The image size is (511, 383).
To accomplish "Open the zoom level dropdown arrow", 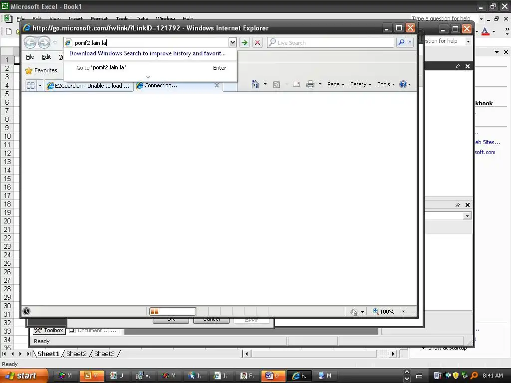I will coord(403,312).
